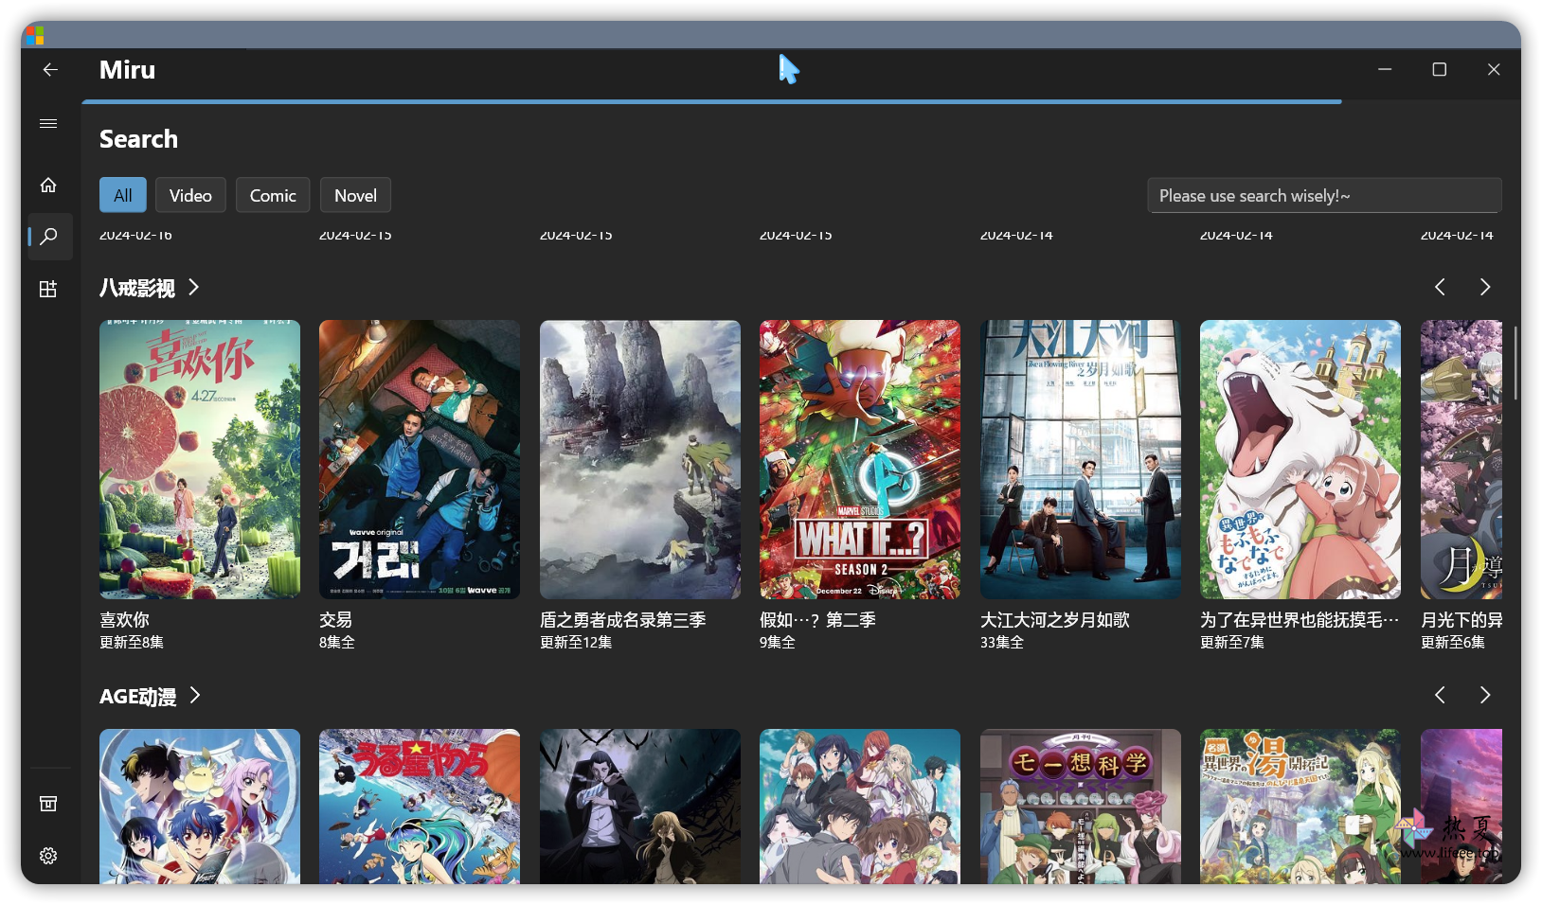The width and height of the screenshot is (1542, 905).
Task: Open the hamburger navigation menu
Action: (48, 124)
